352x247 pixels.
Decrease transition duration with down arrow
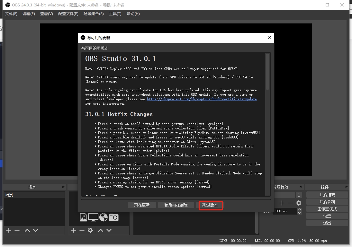[300, 213]
